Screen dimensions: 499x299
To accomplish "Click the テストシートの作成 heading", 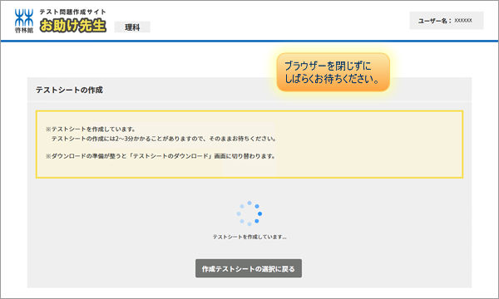I will (x=69, y=91).
